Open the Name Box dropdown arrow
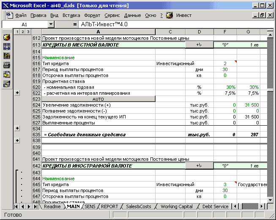This screenshot has height=220, width=276. pos(51,24)
